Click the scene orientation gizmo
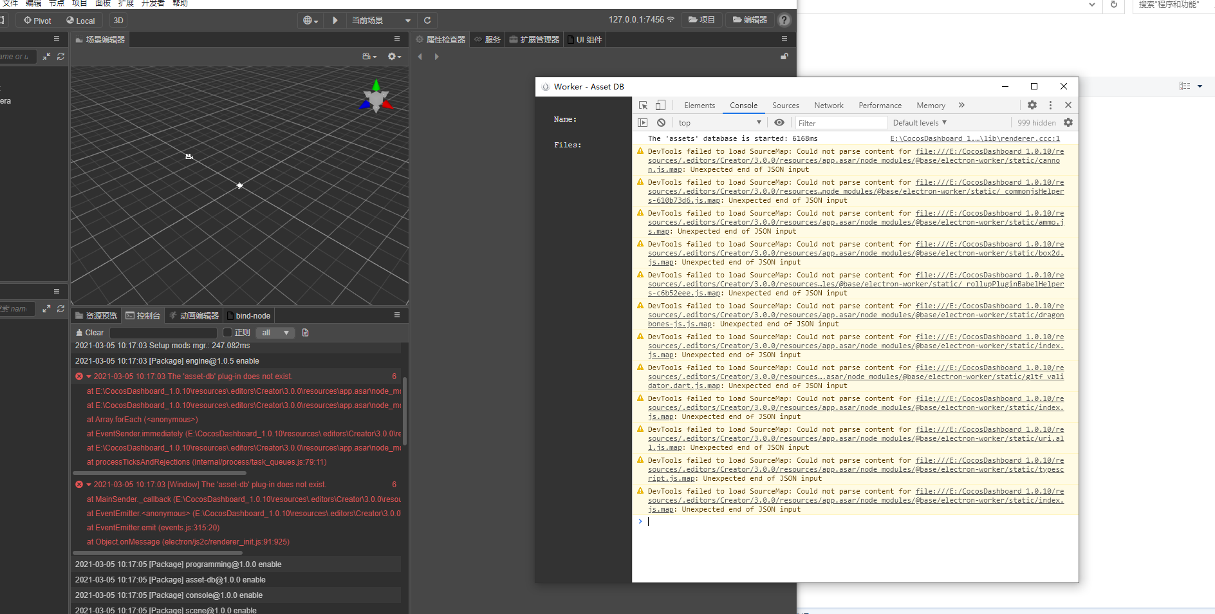 tap(376, 97)
